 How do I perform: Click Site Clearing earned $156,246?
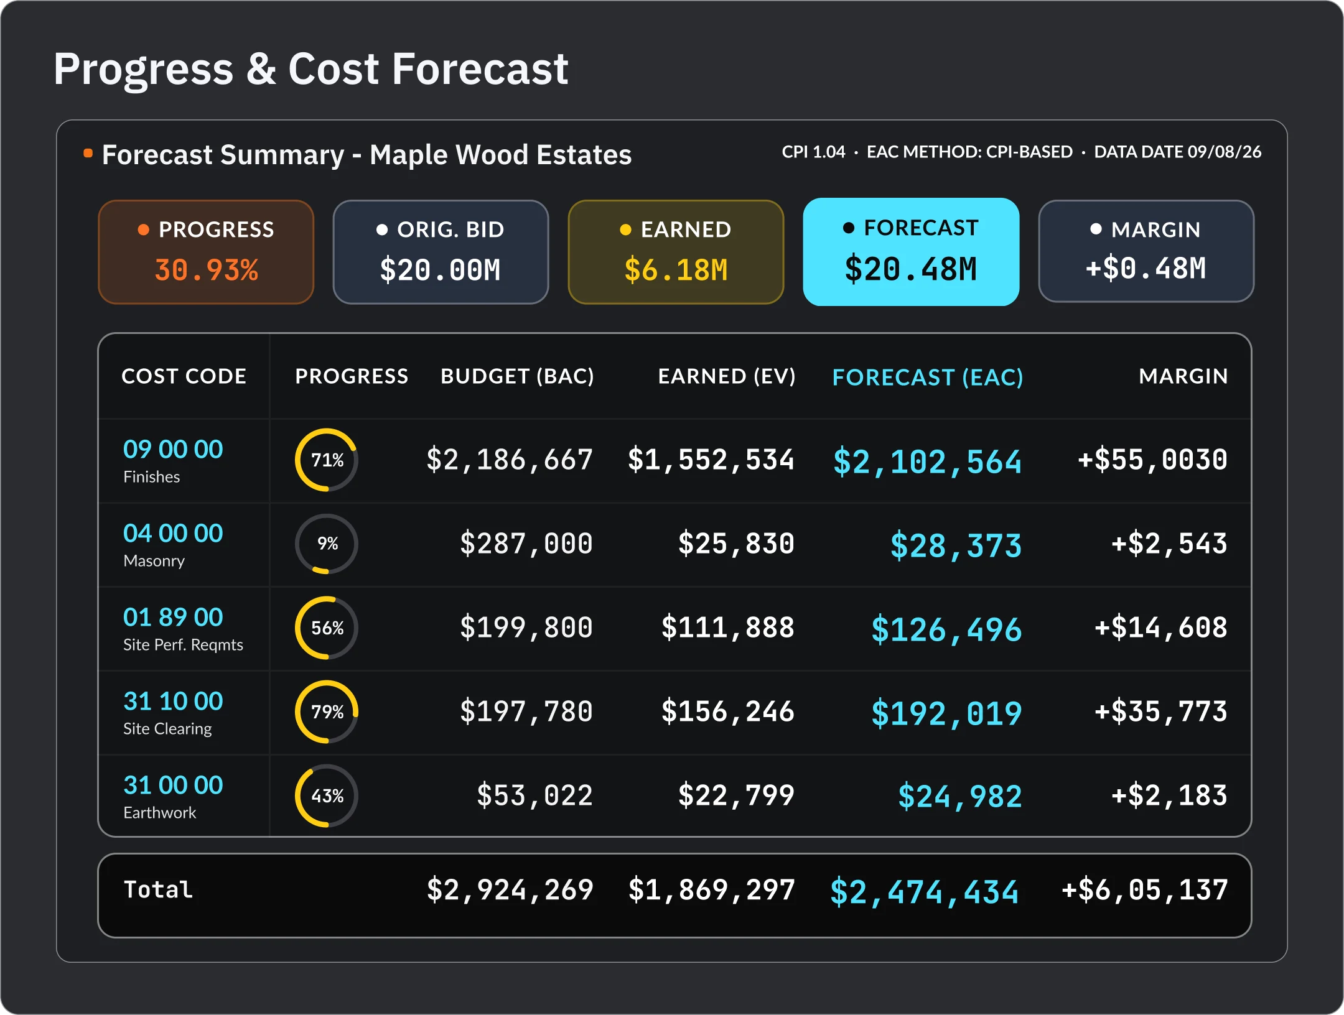tap(727, 711)
